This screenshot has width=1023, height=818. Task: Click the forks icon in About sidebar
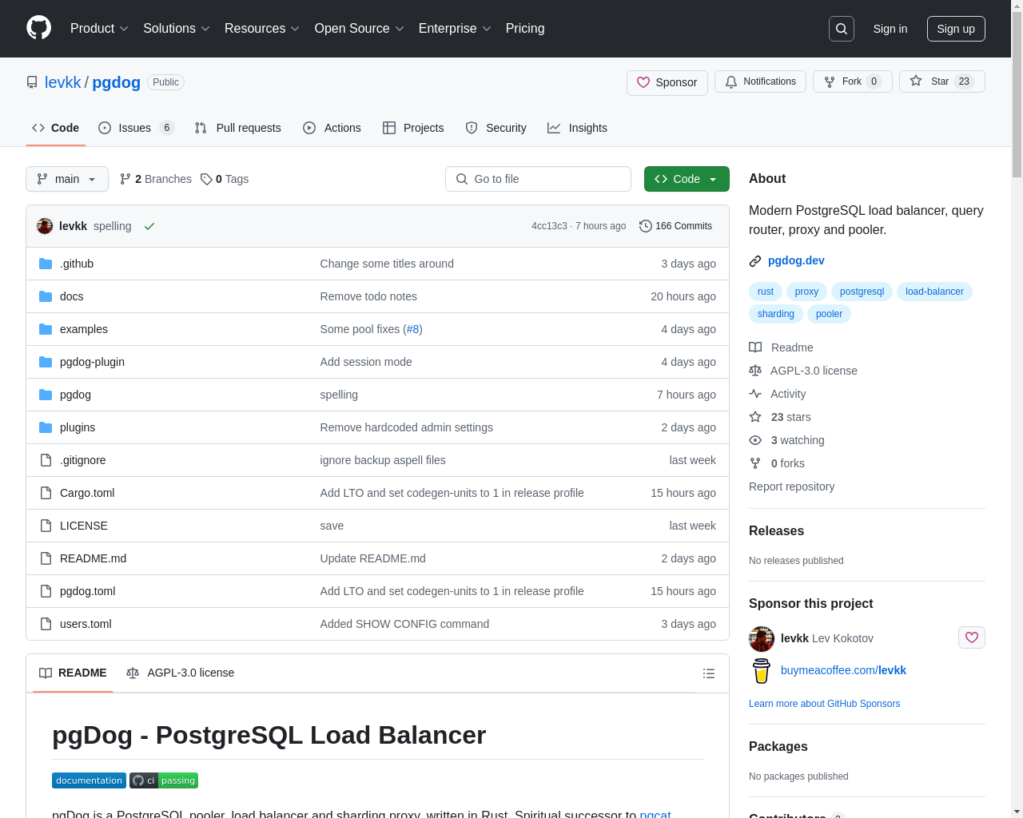pos(755,463)
